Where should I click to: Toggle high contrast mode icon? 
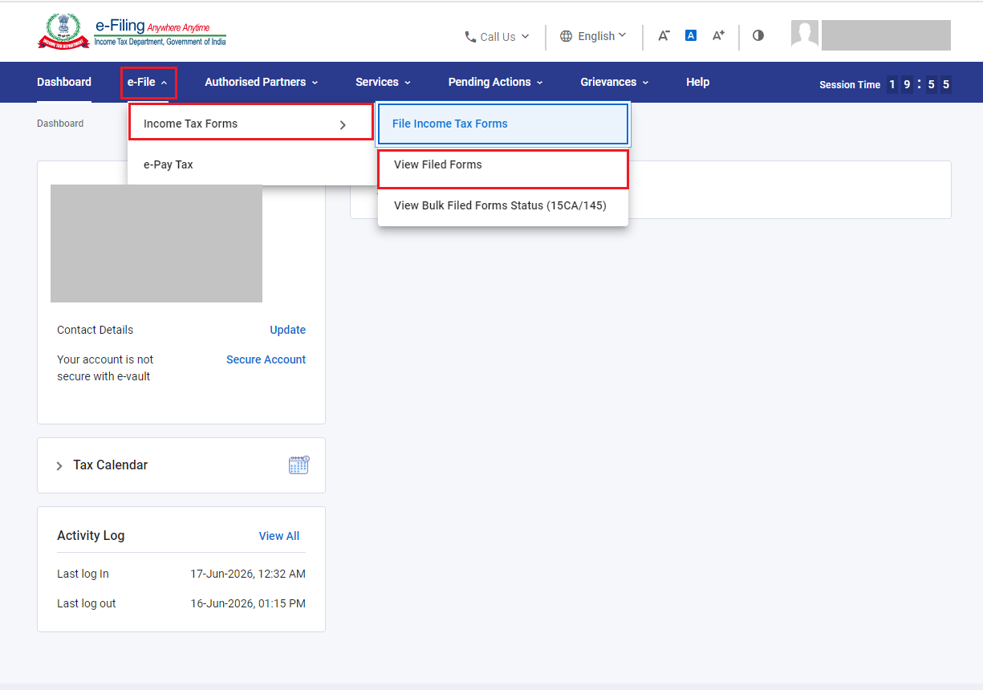758,35
